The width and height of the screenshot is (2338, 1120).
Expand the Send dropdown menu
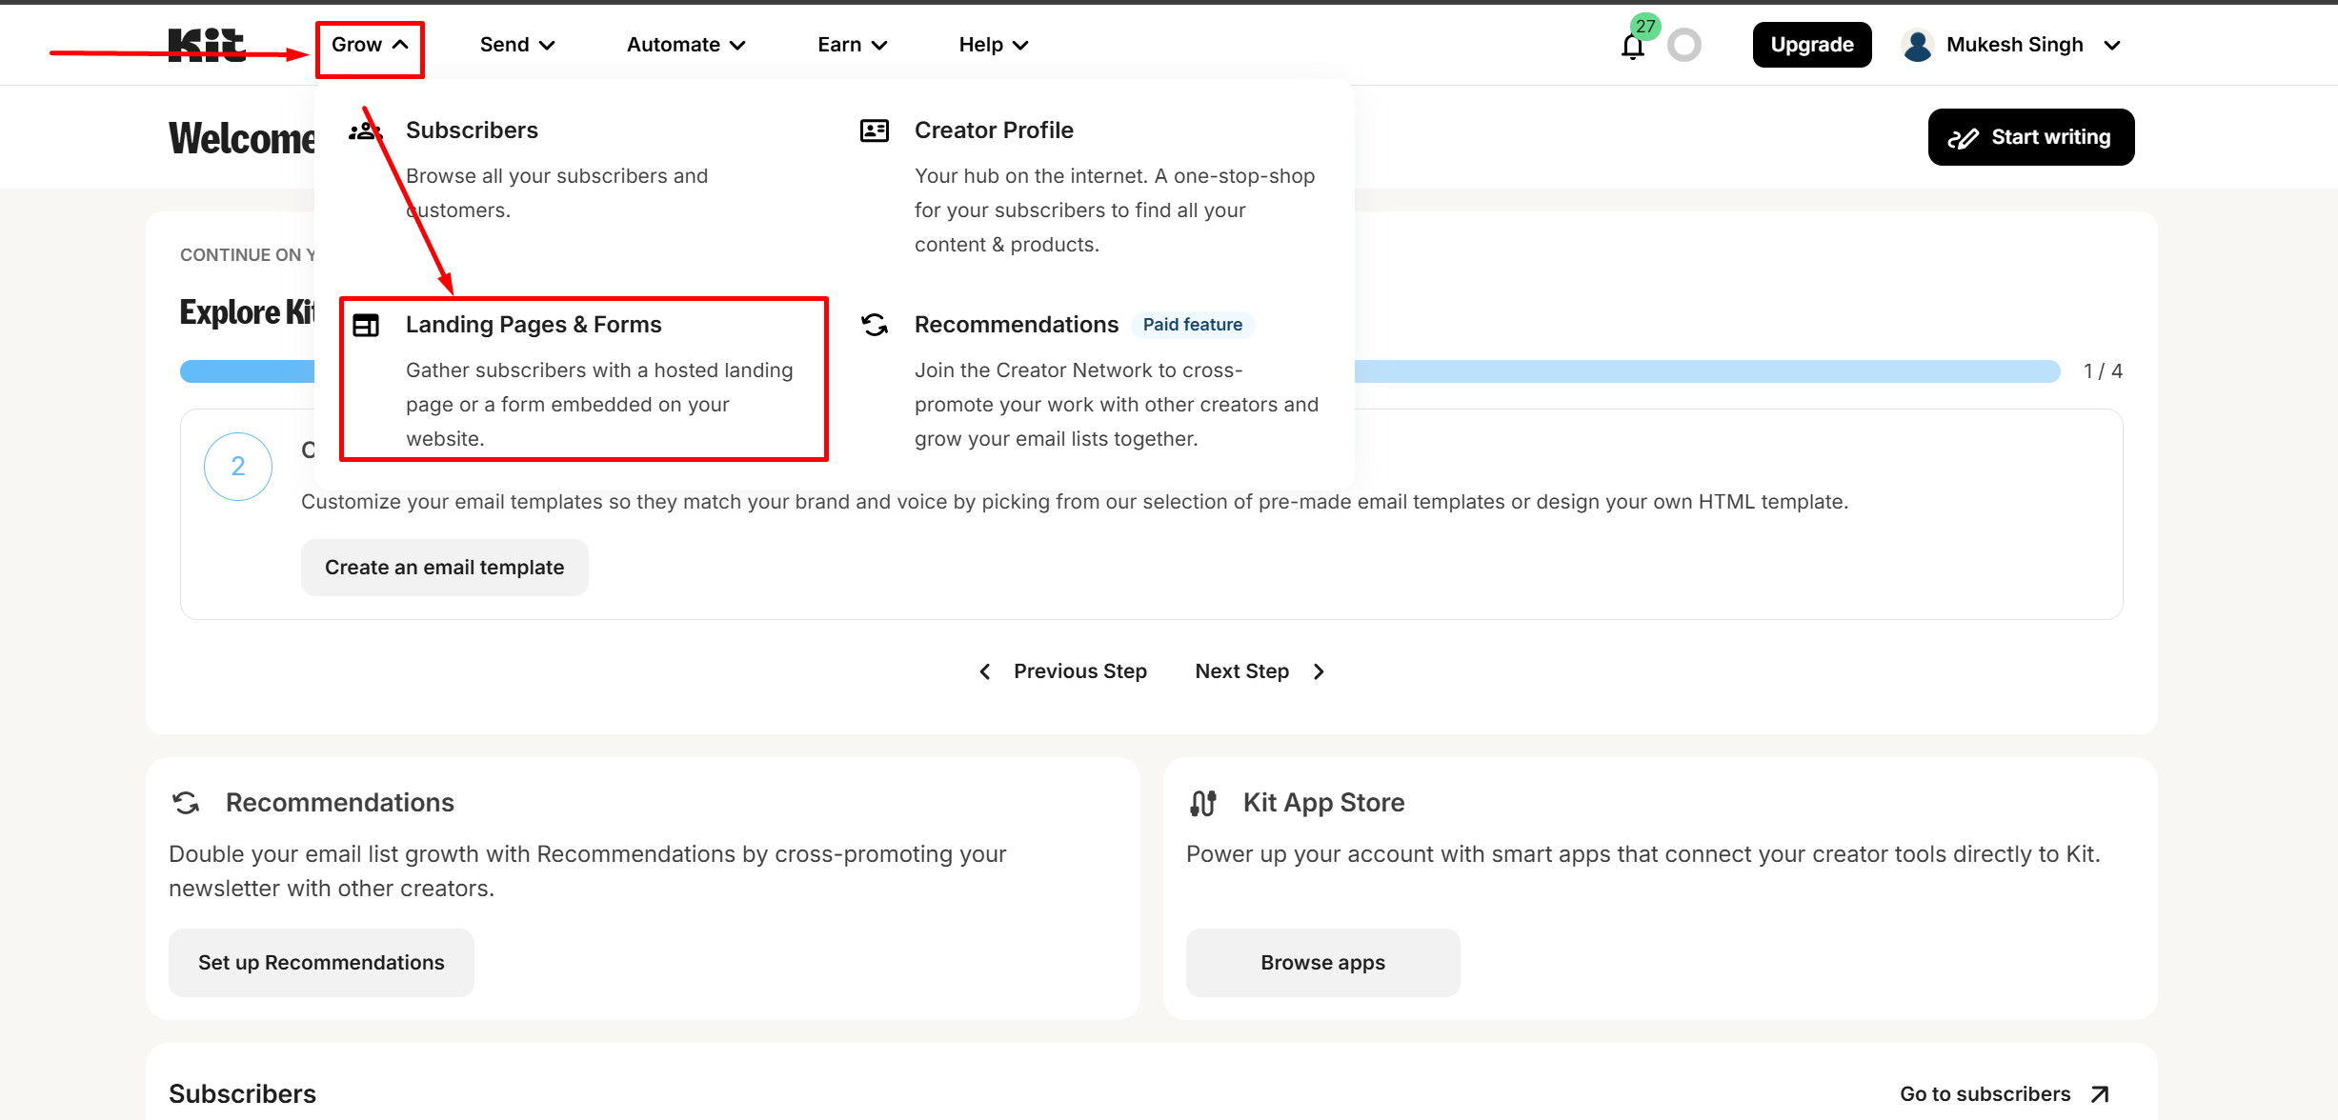tap(517, 45)
